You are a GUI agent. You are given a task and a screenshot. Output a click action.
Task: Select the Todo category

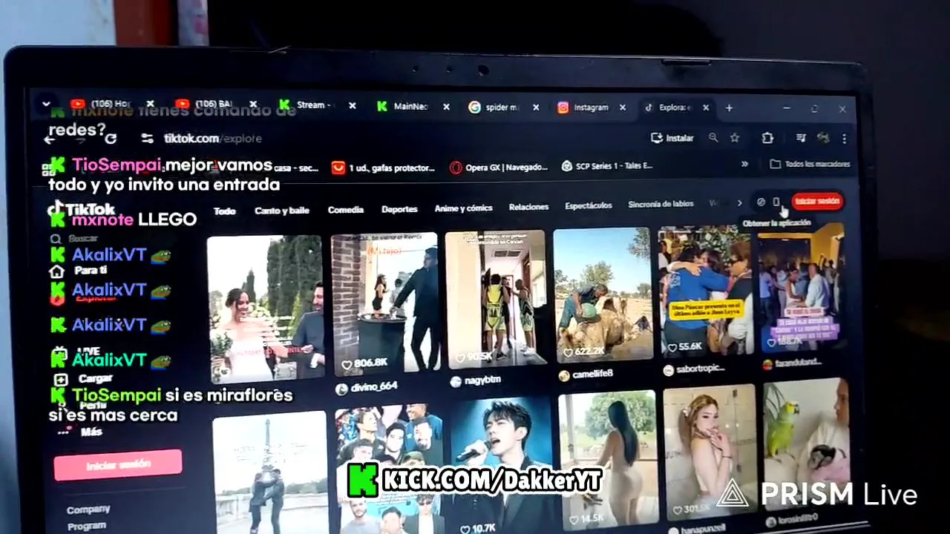pos(225,211)
